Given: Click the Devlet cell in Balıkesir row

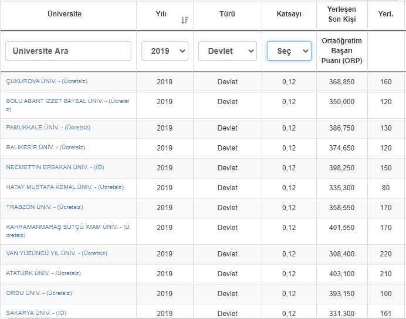Looking at the screenshot, I should (x=227, y=148).
